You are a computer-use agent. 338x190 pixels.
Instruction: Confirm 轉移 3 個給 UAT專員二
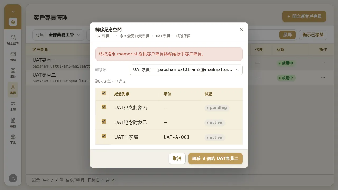point(215,159)
